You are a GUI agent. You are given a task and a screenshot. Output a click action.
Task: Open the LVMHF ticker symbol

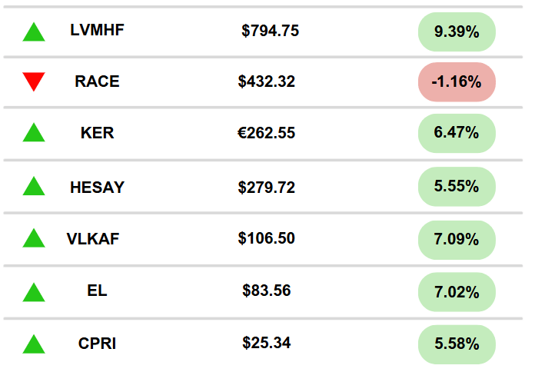pos(98,30)
